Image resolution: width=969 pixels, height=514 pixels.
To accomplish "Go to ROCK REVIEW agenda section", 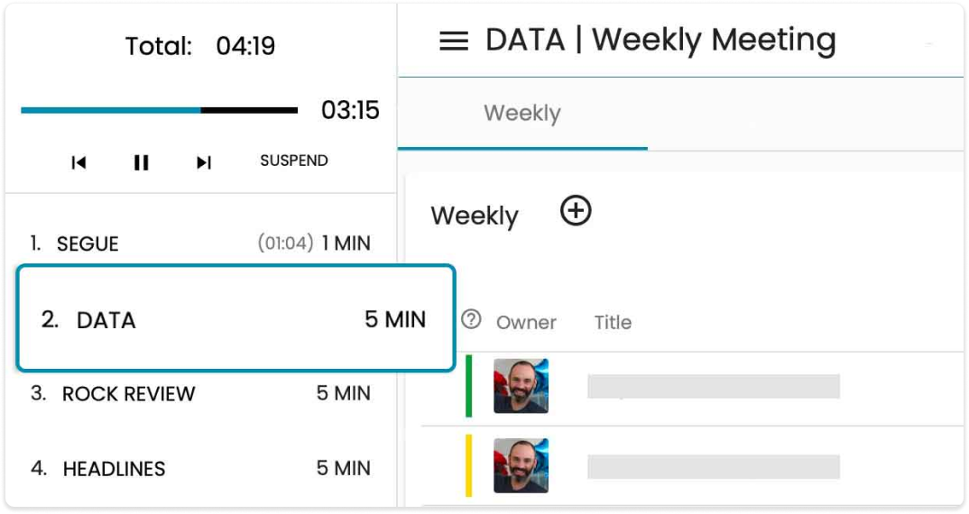I will click(x=198, y=394).
